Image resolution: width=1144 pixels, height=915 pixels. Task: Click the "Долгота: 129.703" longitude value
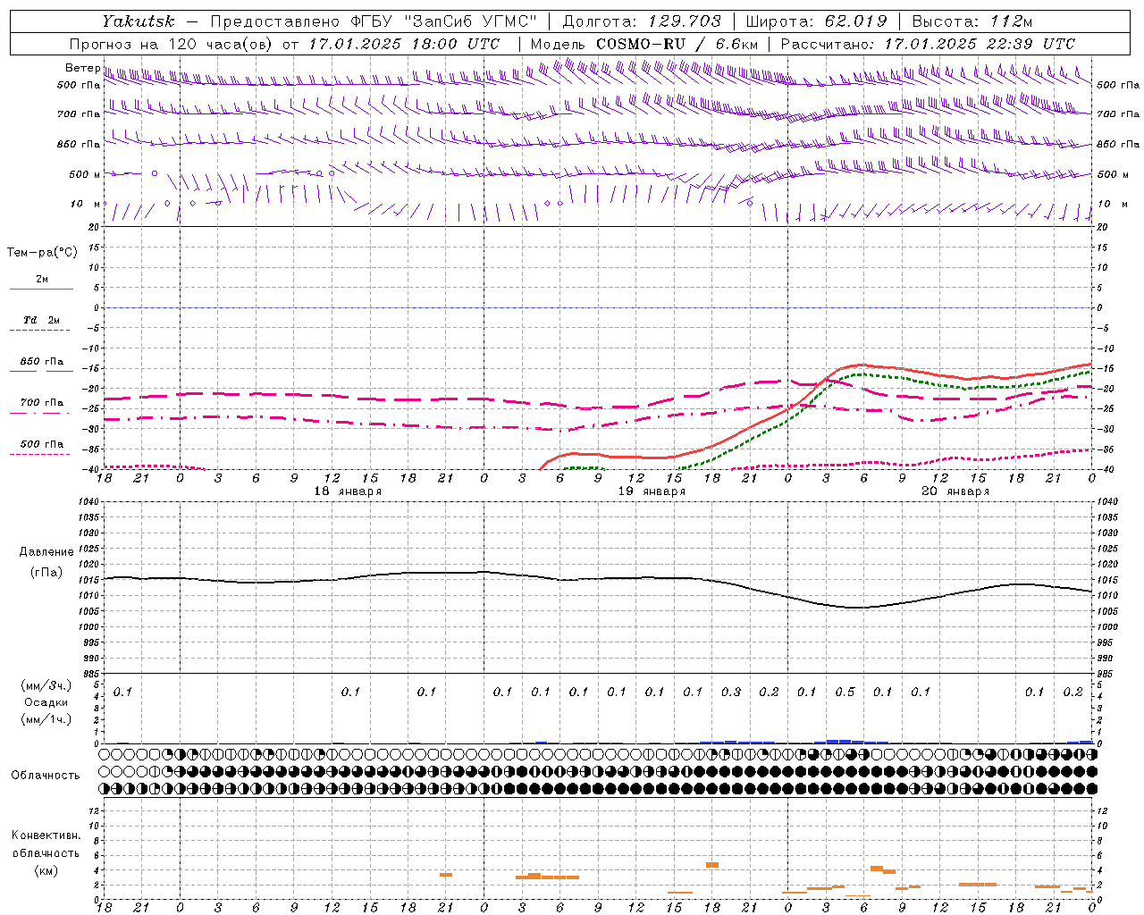642,21
